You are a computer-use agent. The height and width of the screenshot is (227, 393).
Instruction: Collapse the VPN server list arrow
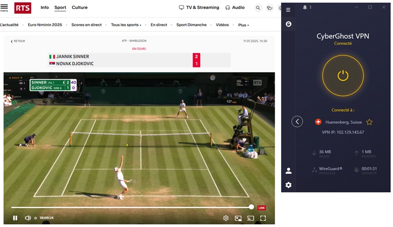point(297,122)
